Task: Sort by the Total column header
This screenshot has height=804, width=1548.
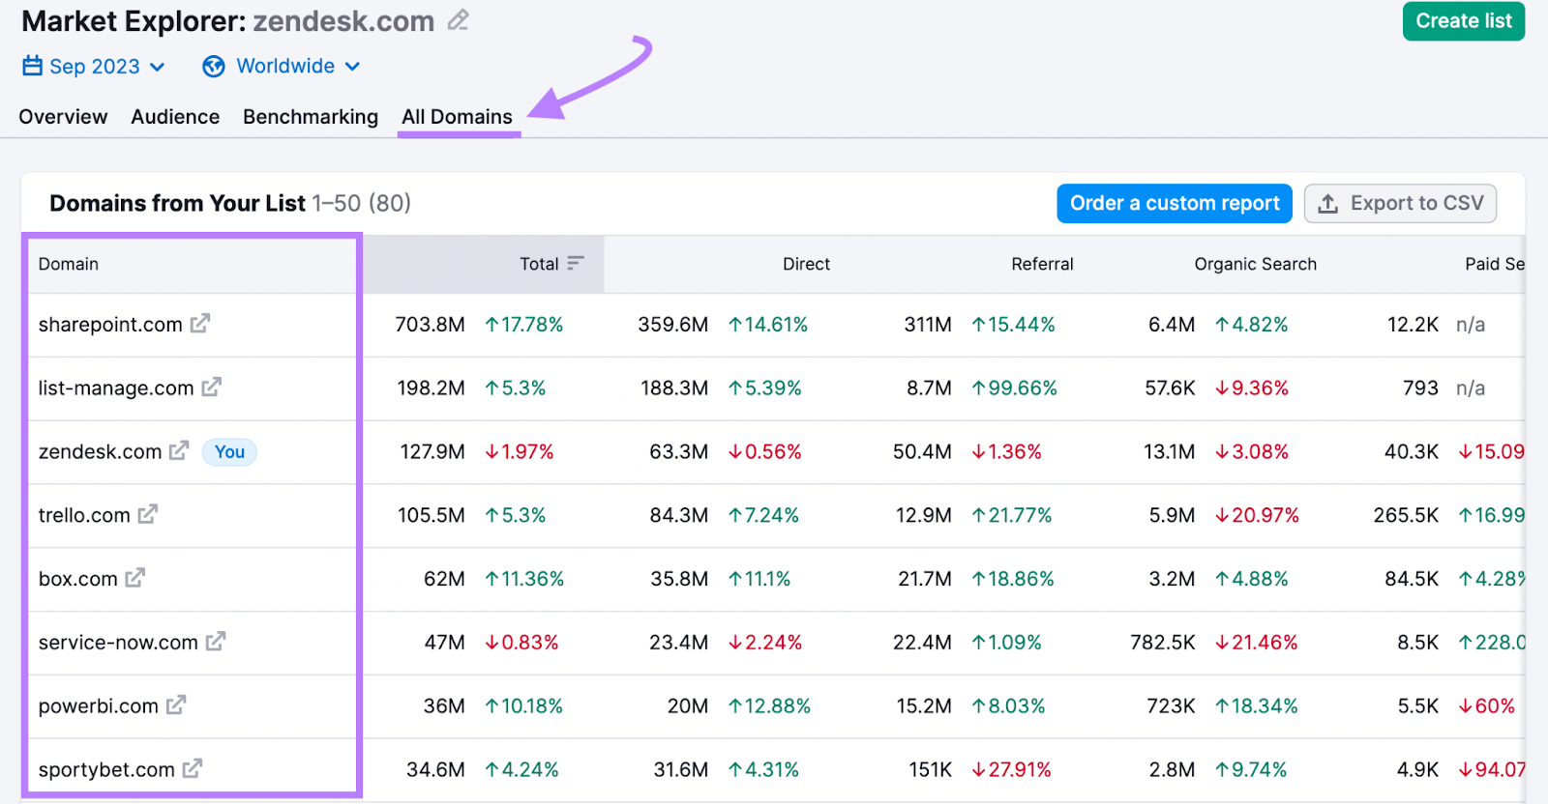Action: click(539, 264)
